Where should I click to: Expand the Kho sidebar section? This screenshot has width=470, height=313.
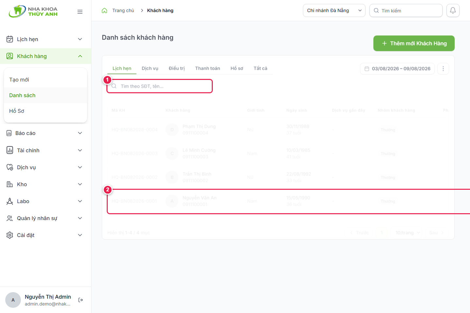[80, 184]
